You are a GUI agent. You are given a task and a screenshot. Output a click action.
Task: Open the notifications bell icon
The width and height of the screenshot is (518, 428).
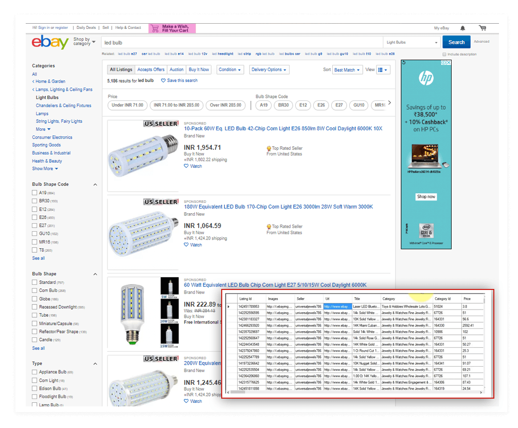pos(462,27)
